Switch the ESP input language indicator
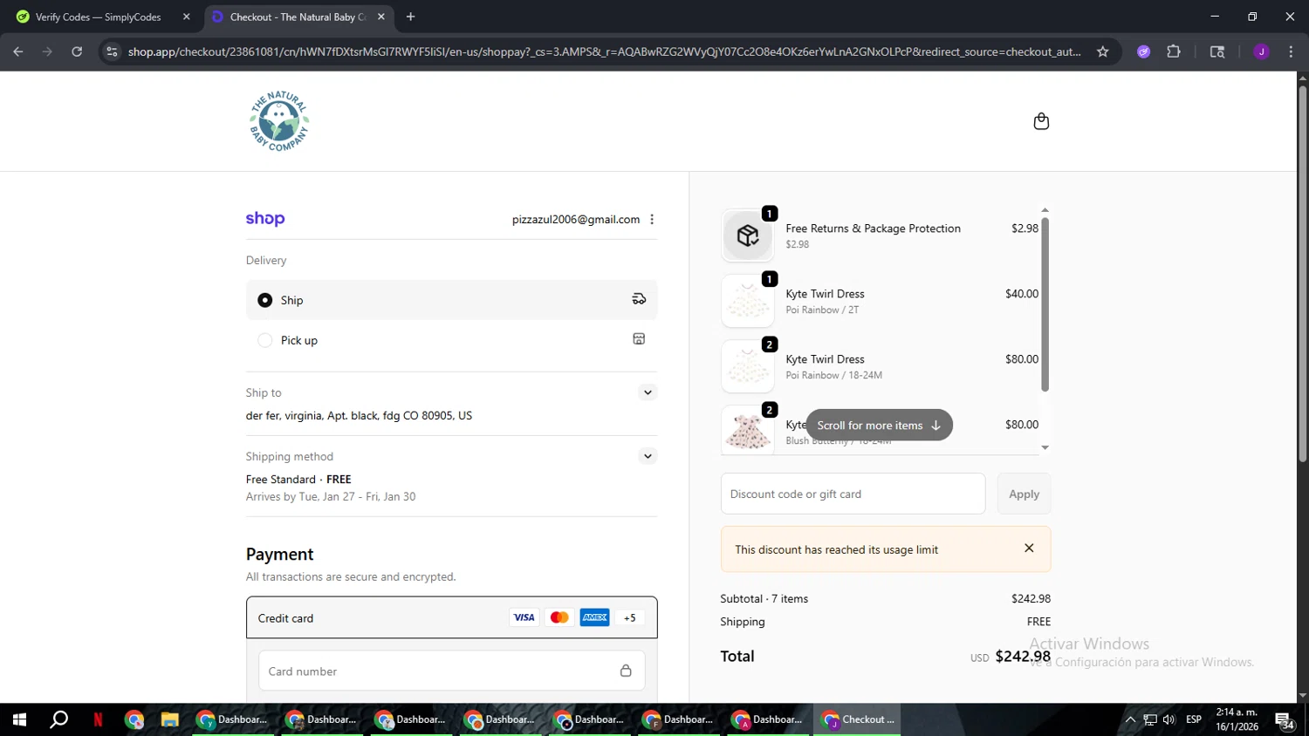1309x736 pixels. pos(1194,719)
